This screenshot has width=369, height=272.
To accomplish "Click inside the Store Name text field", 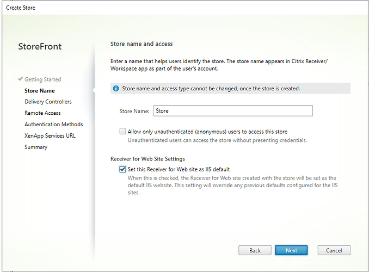I will tap(233, 111).
